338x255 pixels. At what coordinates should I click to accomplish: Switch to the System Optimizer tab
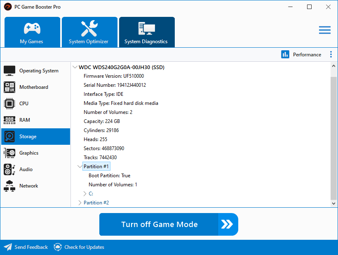click(89, 32)
